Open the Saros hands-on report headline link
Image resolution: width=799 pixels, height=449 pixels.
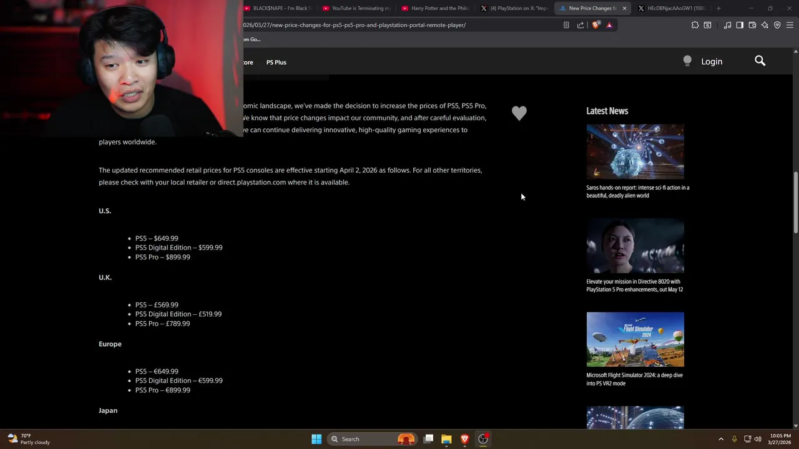[638, 191]
